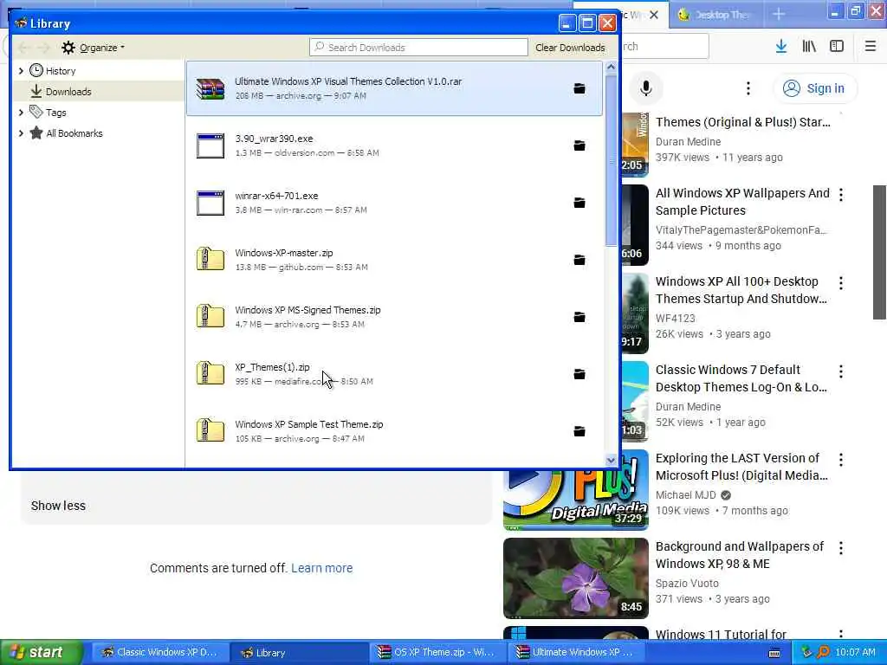Click the YouTube page vertical scrollbar thumb
The image size is (887, 665).
880,252
